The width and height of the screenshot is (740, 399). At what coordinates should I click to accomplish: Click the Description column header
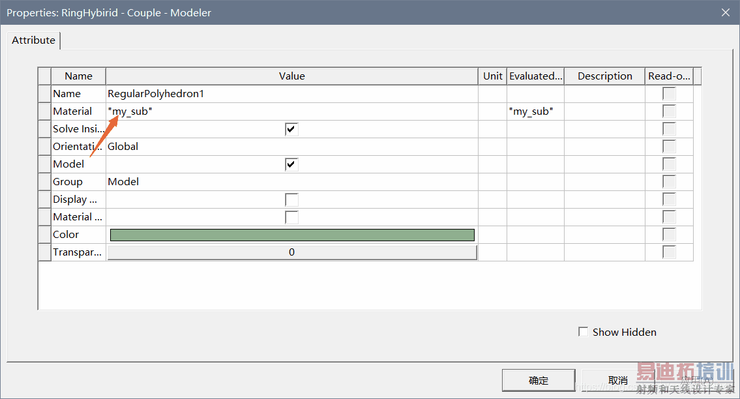coord(604,76)
